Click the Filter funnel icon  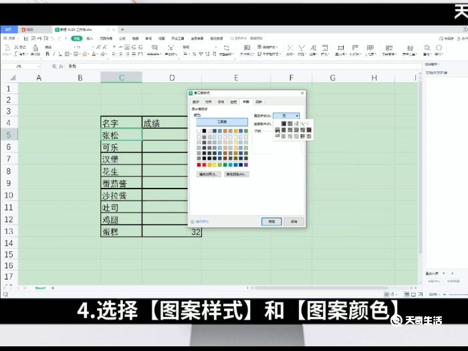302,47
